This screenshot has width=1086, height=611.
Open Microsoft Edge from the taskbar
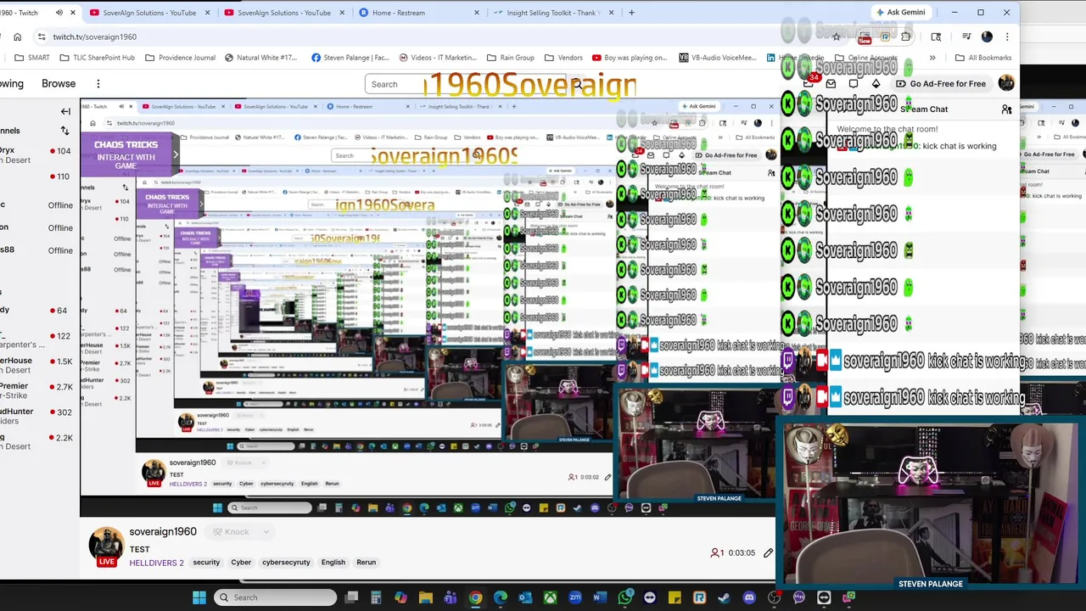pyautogui.click(x=500, y=597)
